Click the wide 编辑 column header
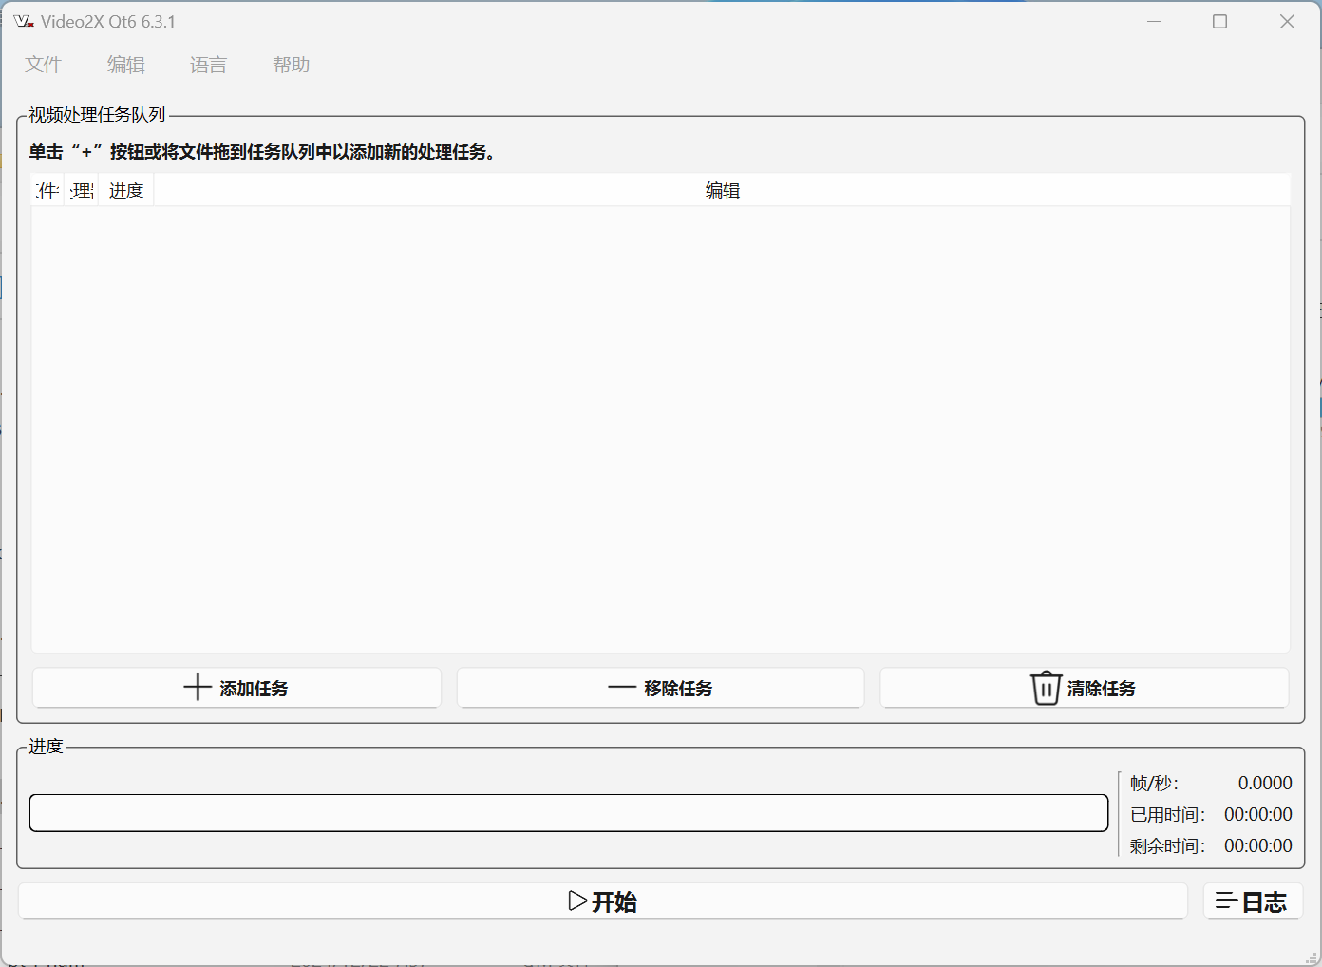Screen dimensions: 1322x967 (722, 191)
